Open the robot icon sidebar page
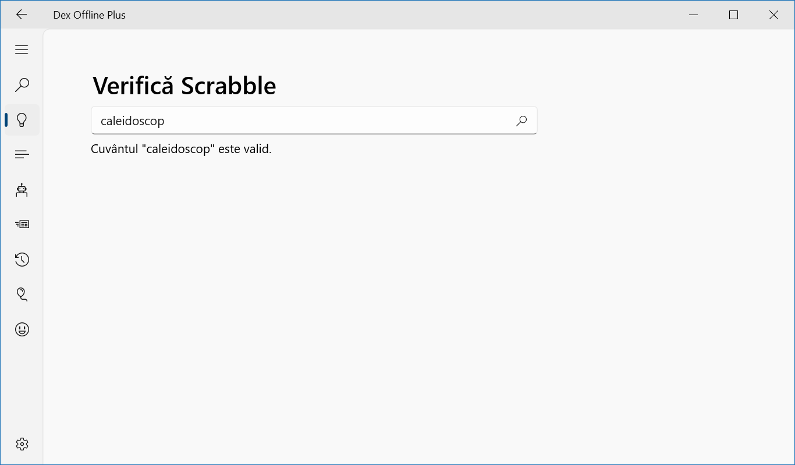 pos(22,190)
